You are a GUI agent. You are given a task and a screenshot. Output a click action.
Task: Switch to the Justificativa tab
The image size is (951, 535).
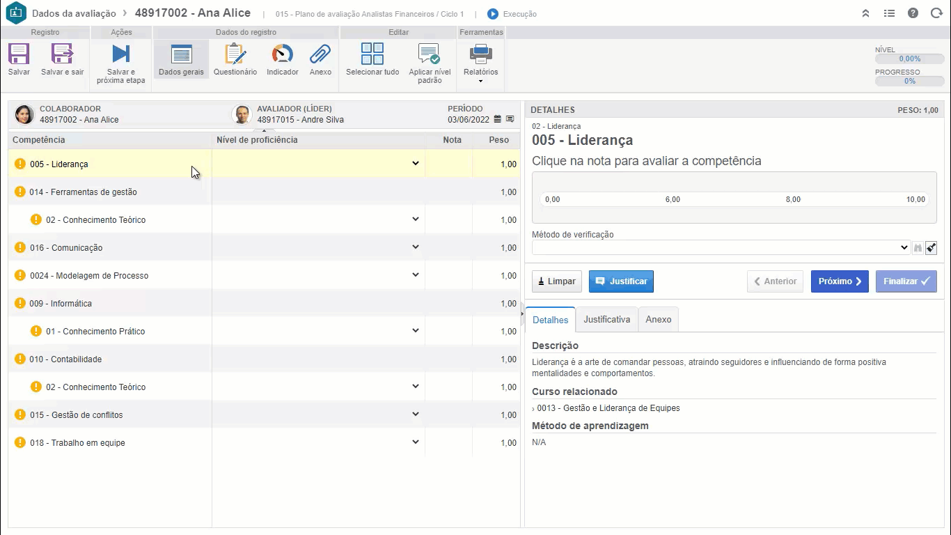[606, 320]
